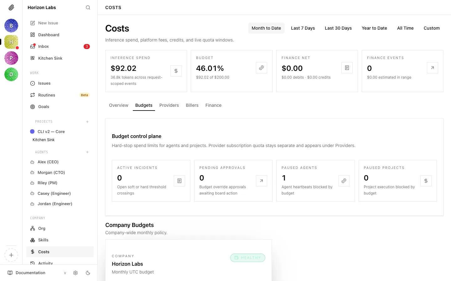Open the Inbox

tap(60, 47)
